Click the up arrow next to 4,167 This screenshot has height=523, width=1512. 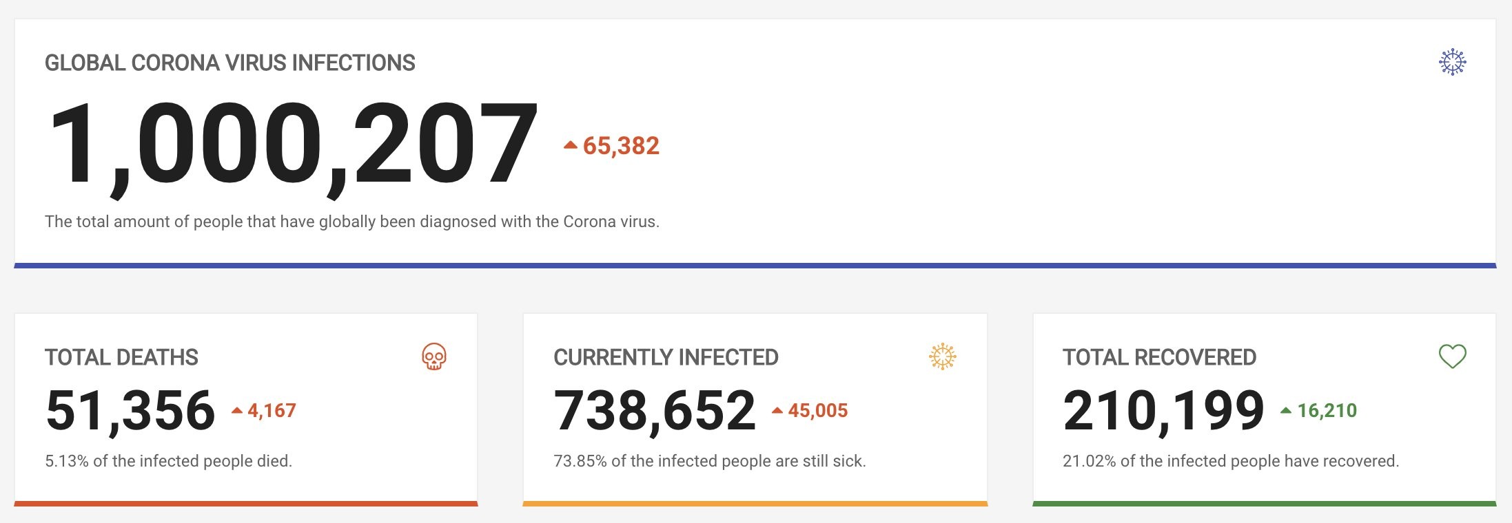237,410
